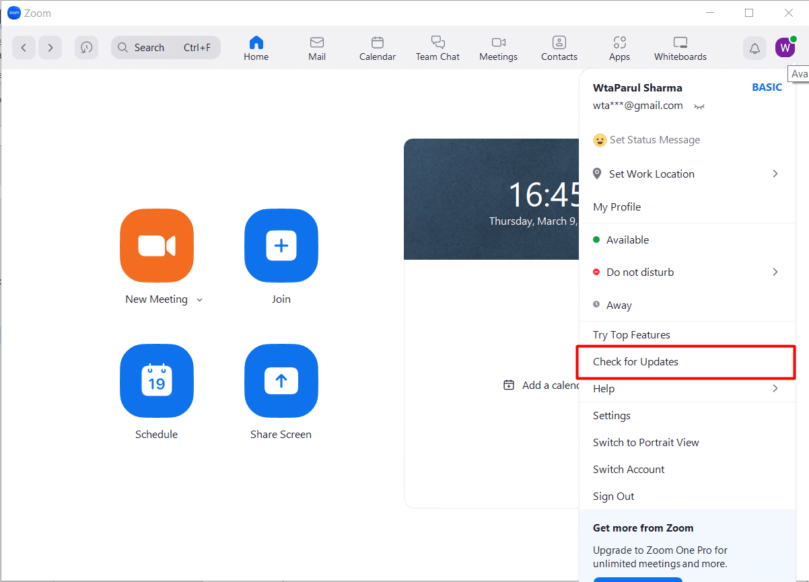Expand the Help chevron arrow

pyautogui.click(x=775, y=388)
